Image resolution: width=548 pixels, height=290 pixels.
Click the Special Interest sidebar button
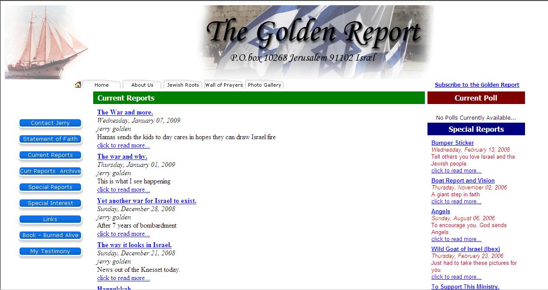click(50, 203)
